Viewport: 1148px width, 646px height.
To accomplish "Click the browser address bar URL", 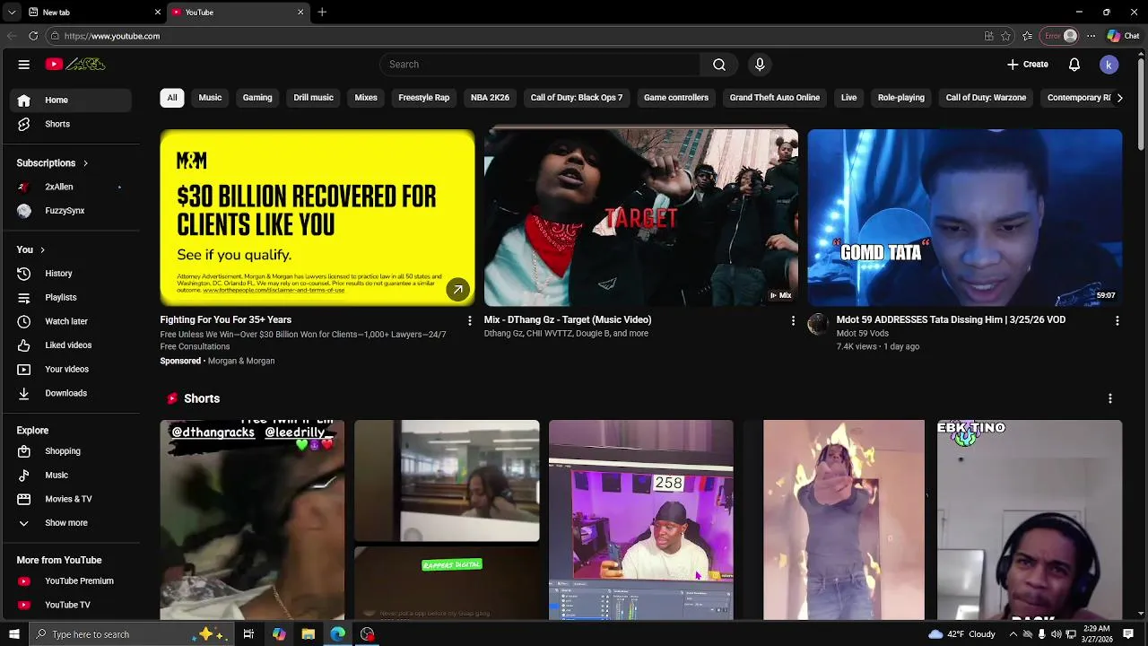I will tap(112, 36).
